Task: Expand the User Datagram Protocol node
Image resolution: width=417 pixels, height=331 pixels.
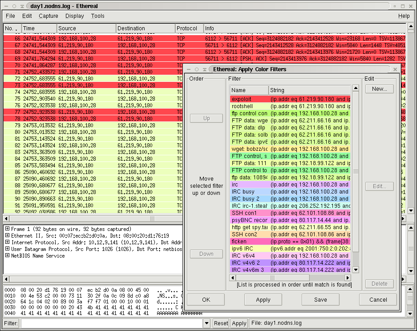Action: point(7,249)
